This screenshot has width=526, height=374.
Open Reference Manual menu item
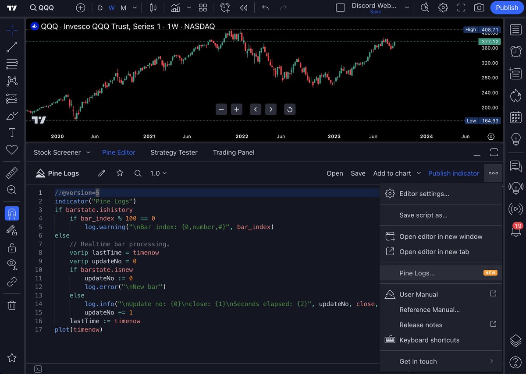441,310
